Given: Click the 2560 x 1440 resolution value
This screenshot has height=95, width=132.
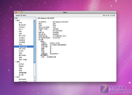Looking at the screenshot, I should click(x=55, y=43).
